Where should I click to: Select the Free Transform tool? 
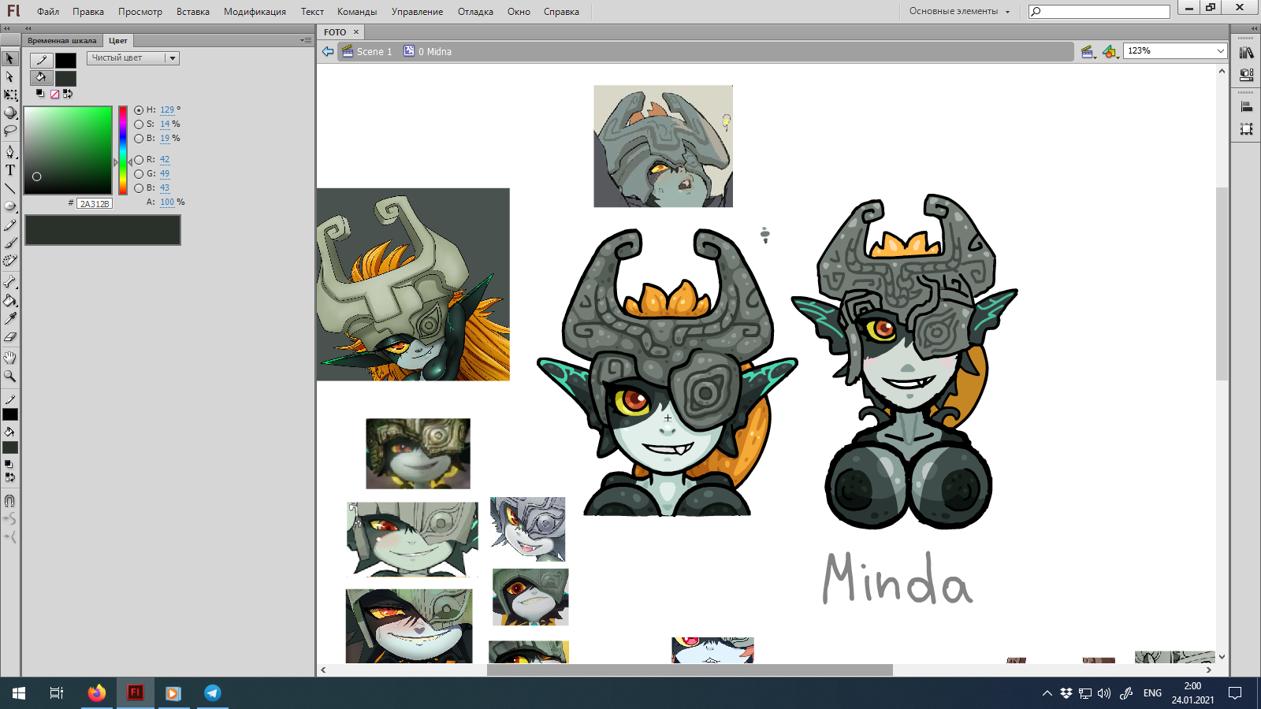point(10,95)
